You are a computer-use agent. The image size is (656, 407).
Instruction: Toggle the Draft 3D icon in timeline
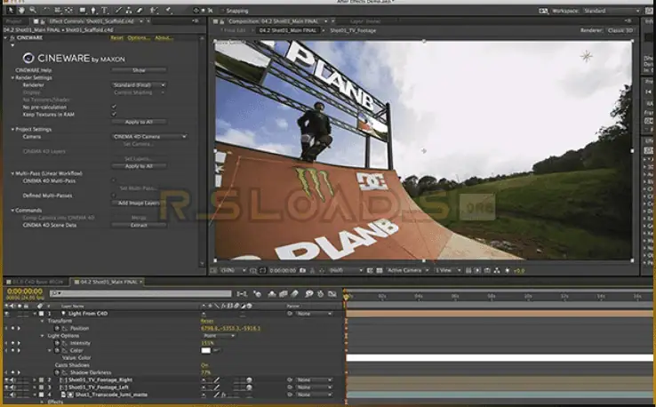[257, 294]
